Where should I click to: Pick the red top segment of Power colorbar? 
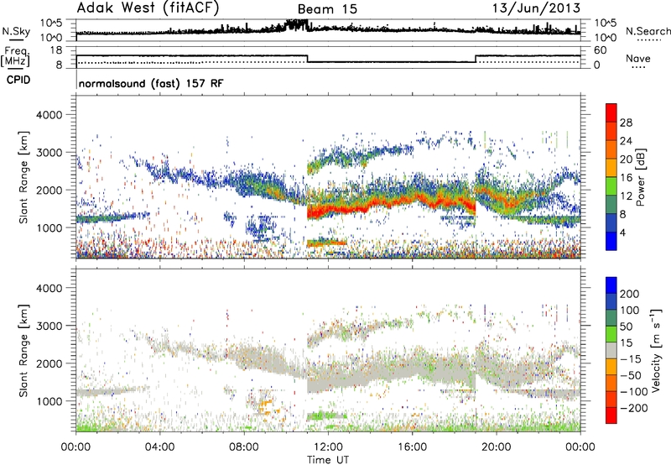coord(611,113)
